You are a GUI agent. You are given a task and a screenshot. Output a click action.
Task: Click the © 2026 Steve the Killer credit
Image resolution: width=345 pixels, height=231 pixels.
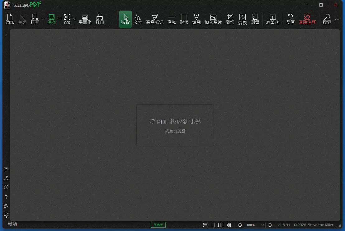[x=313, y=225]
